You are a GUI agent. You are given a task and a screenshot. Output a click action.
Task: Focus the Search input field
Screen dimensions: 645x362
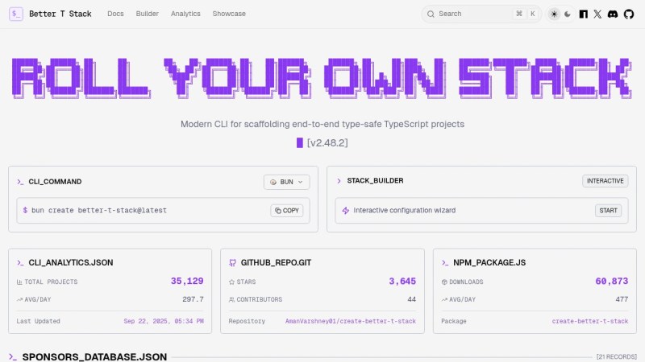(x=481, y=14)
